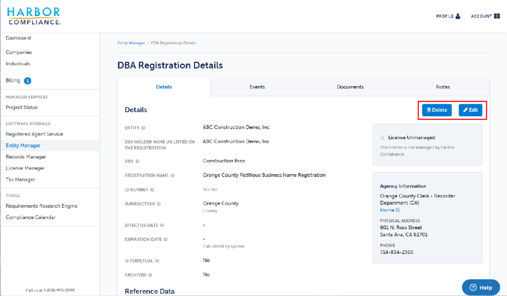This screenshot has height=296, width=507.
Task: Click the Billing notification badge
Action: click(27, 81)
